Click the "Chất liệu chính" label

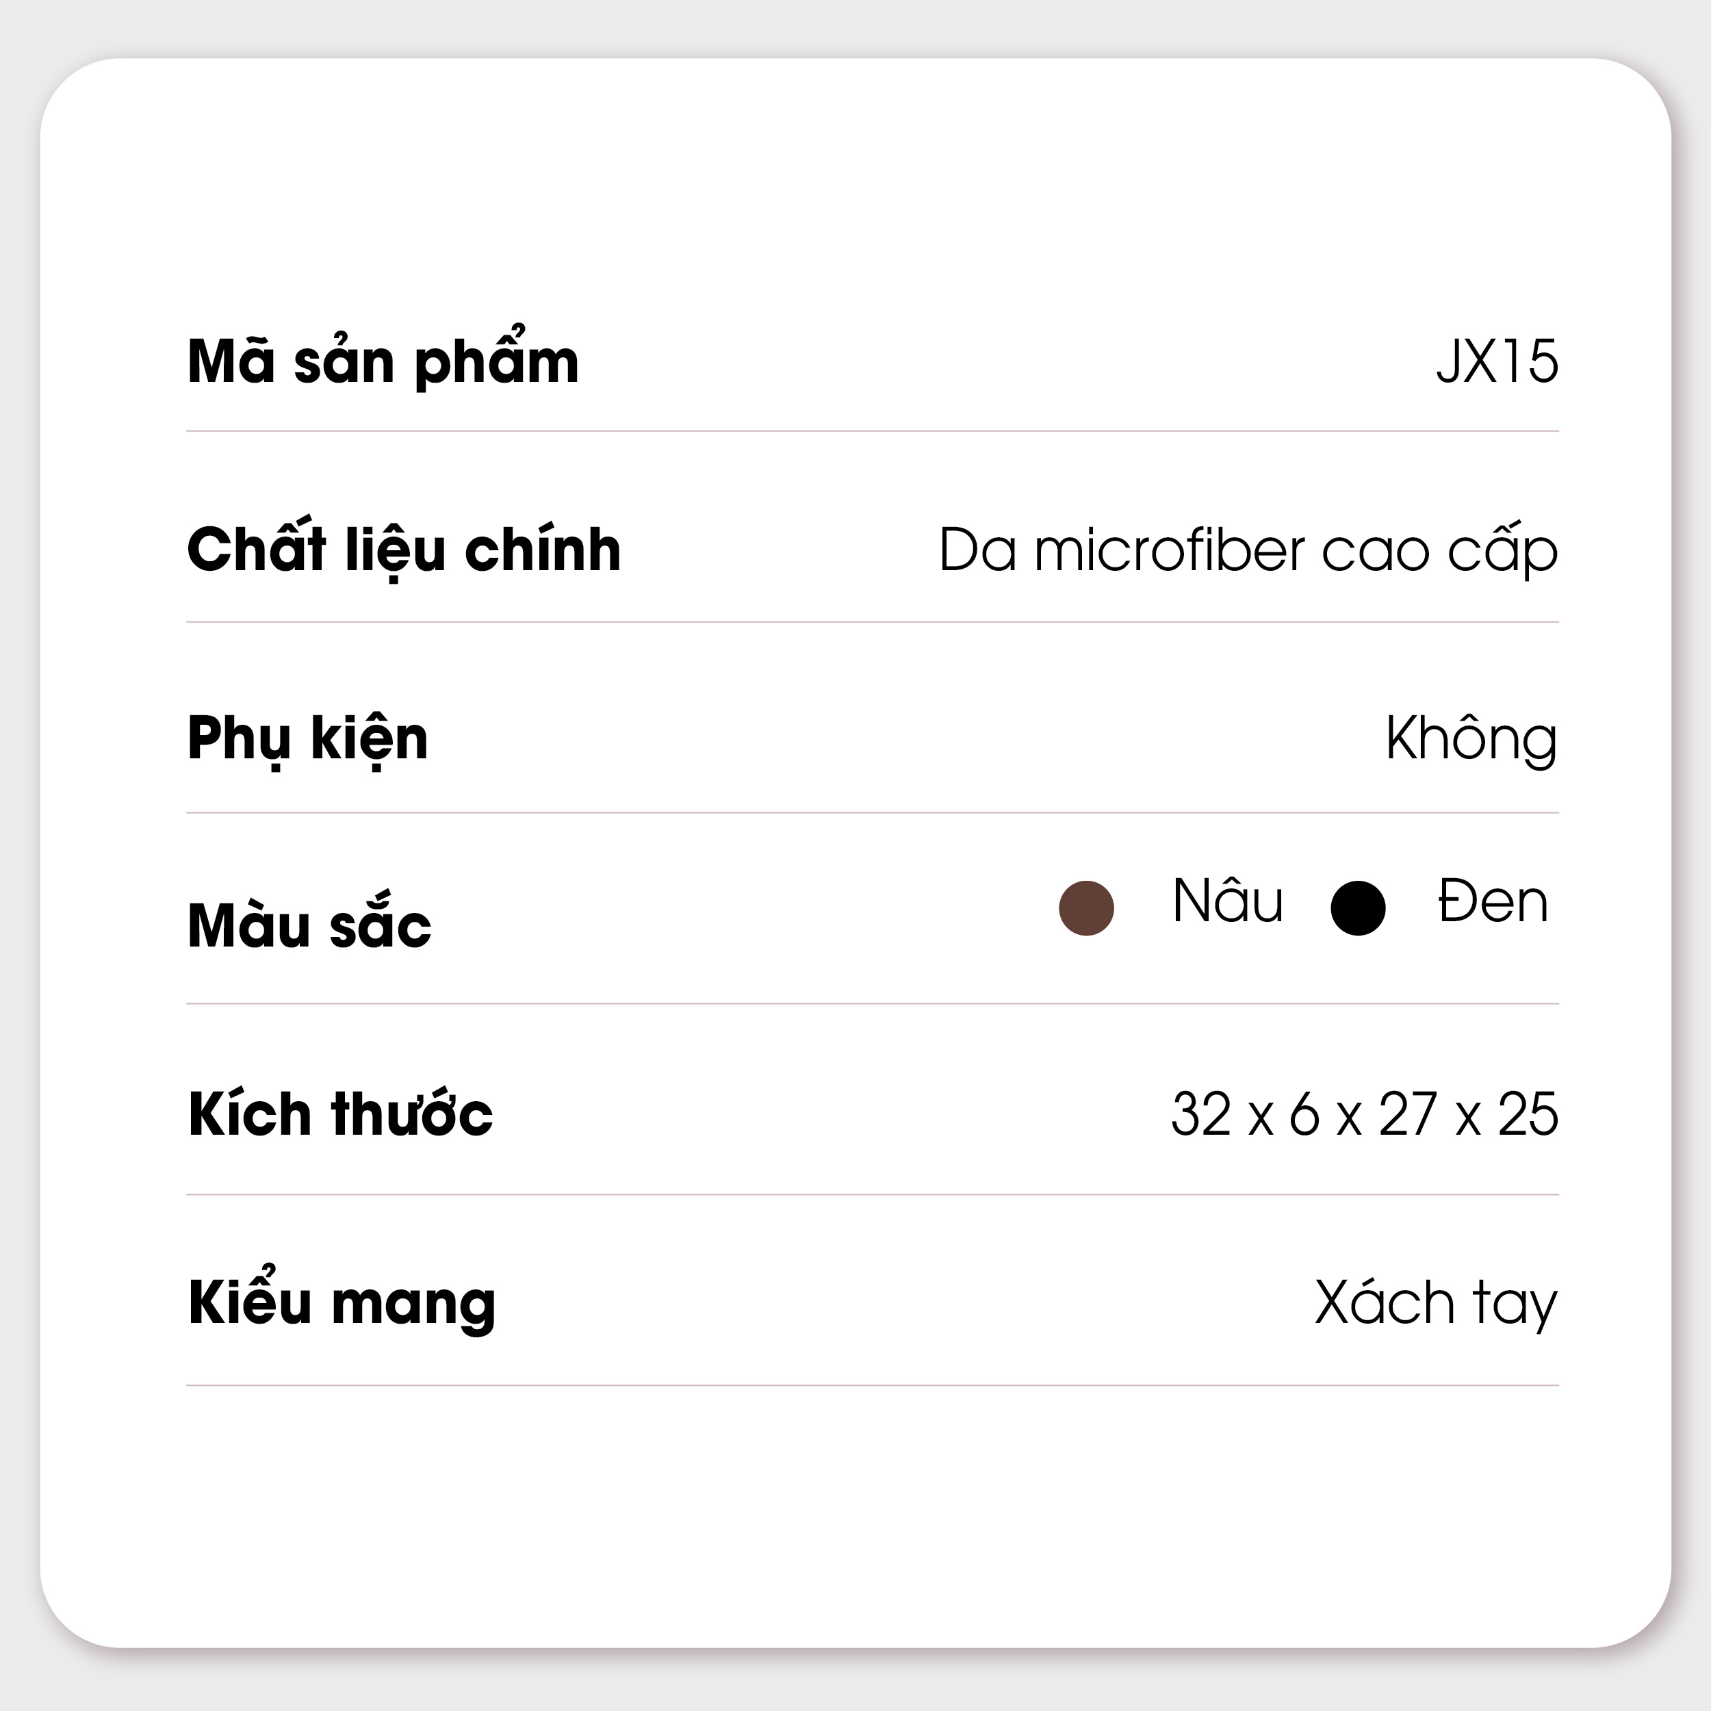404,549
